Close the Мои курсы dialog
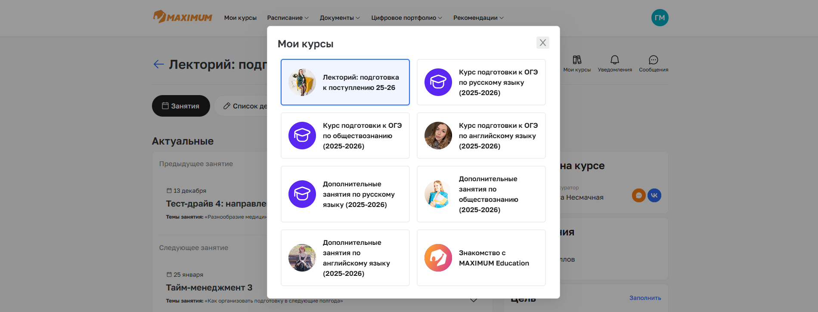This screenshot has width=818, height=312. (x=542, y=43)
